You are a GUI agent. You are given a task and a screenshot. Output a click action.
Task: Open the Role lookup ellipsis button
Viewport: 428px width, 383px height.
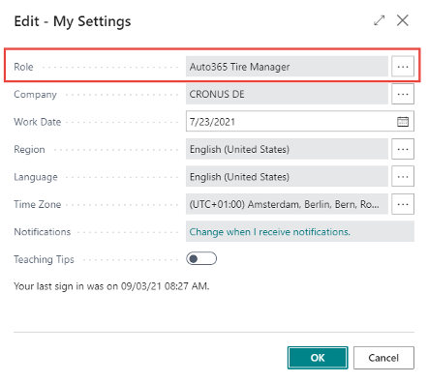tap(403, 67)
